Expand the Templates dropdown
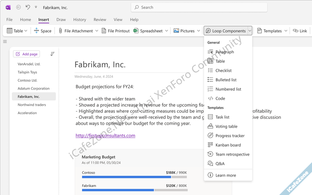Screen dimensions: 312x195 pyautogui.click(x=286, y=31)
